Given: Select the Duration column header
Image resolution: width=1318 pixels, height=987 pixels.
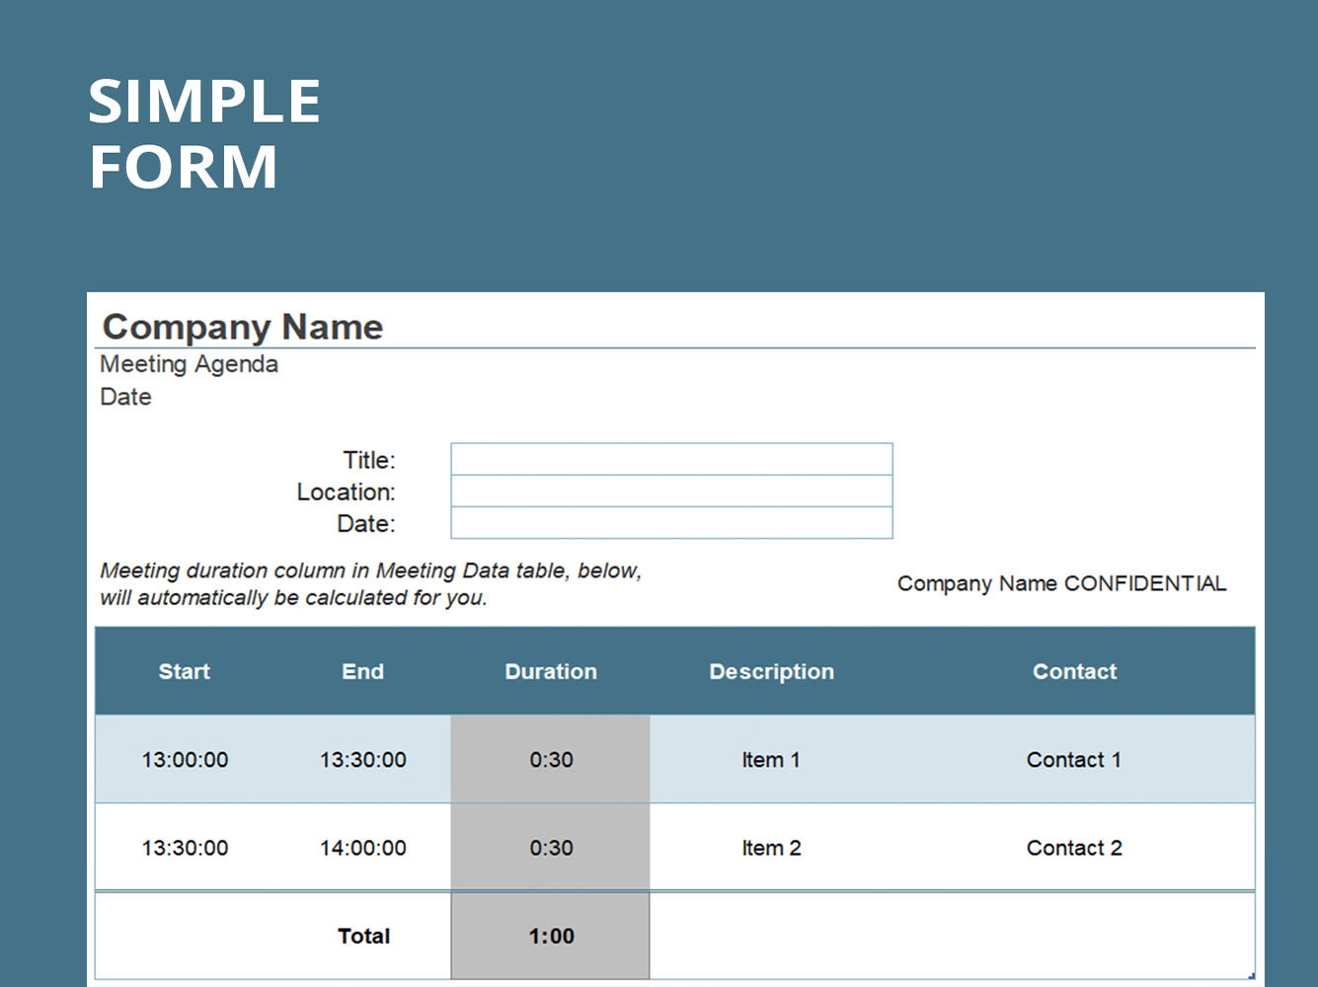Looking at the screenshot, I should 550,671.
